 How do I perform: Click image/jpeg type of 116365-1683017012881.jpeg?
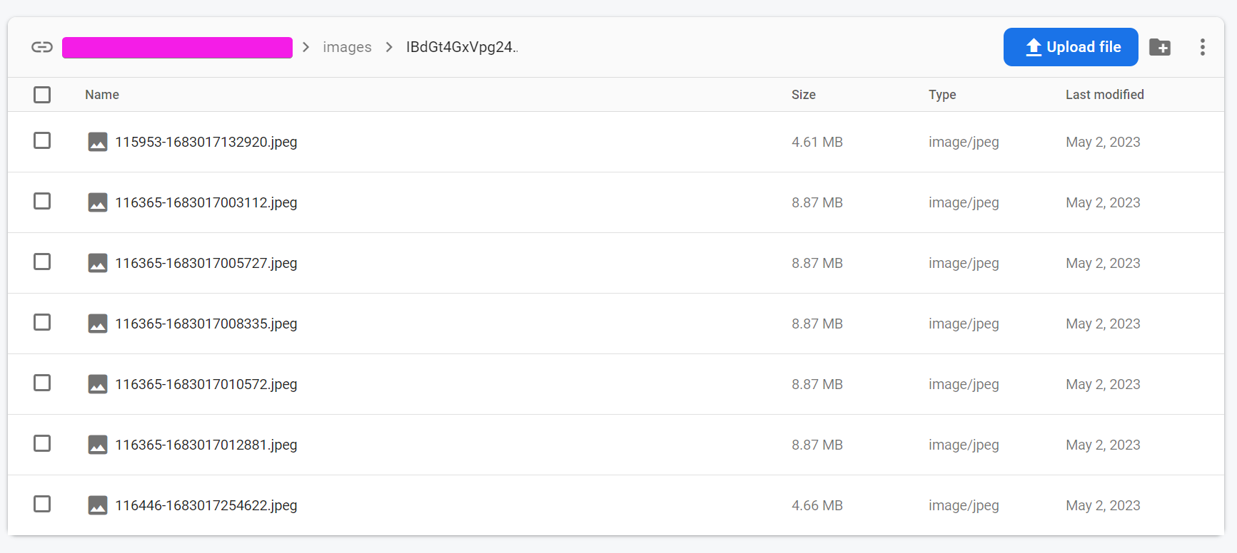click(964, 445)
